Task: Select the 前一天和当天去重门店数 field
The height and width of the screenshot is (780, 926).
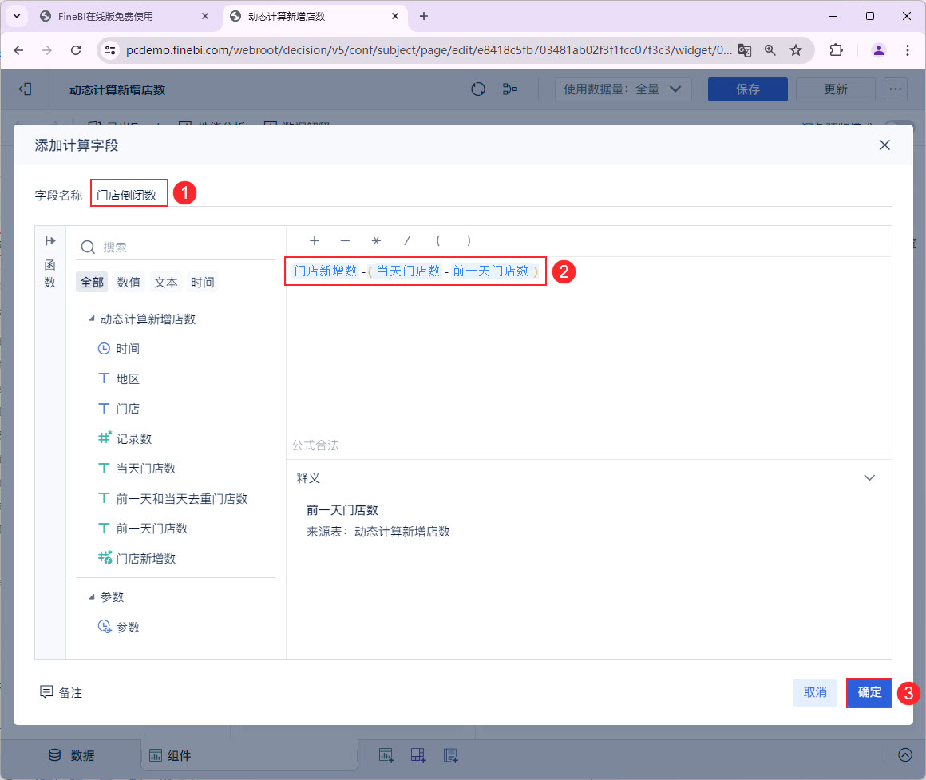Action: point(181,498)
